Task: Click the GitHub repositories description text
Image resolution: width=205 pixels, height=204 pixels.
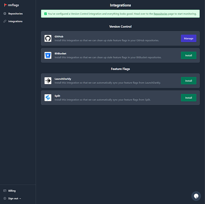Action: 107,40
